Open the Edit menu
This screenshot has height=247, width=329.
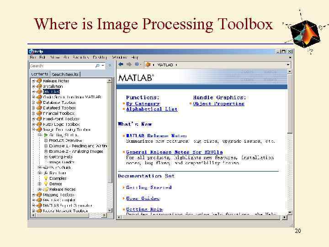[x=42, y=57]
